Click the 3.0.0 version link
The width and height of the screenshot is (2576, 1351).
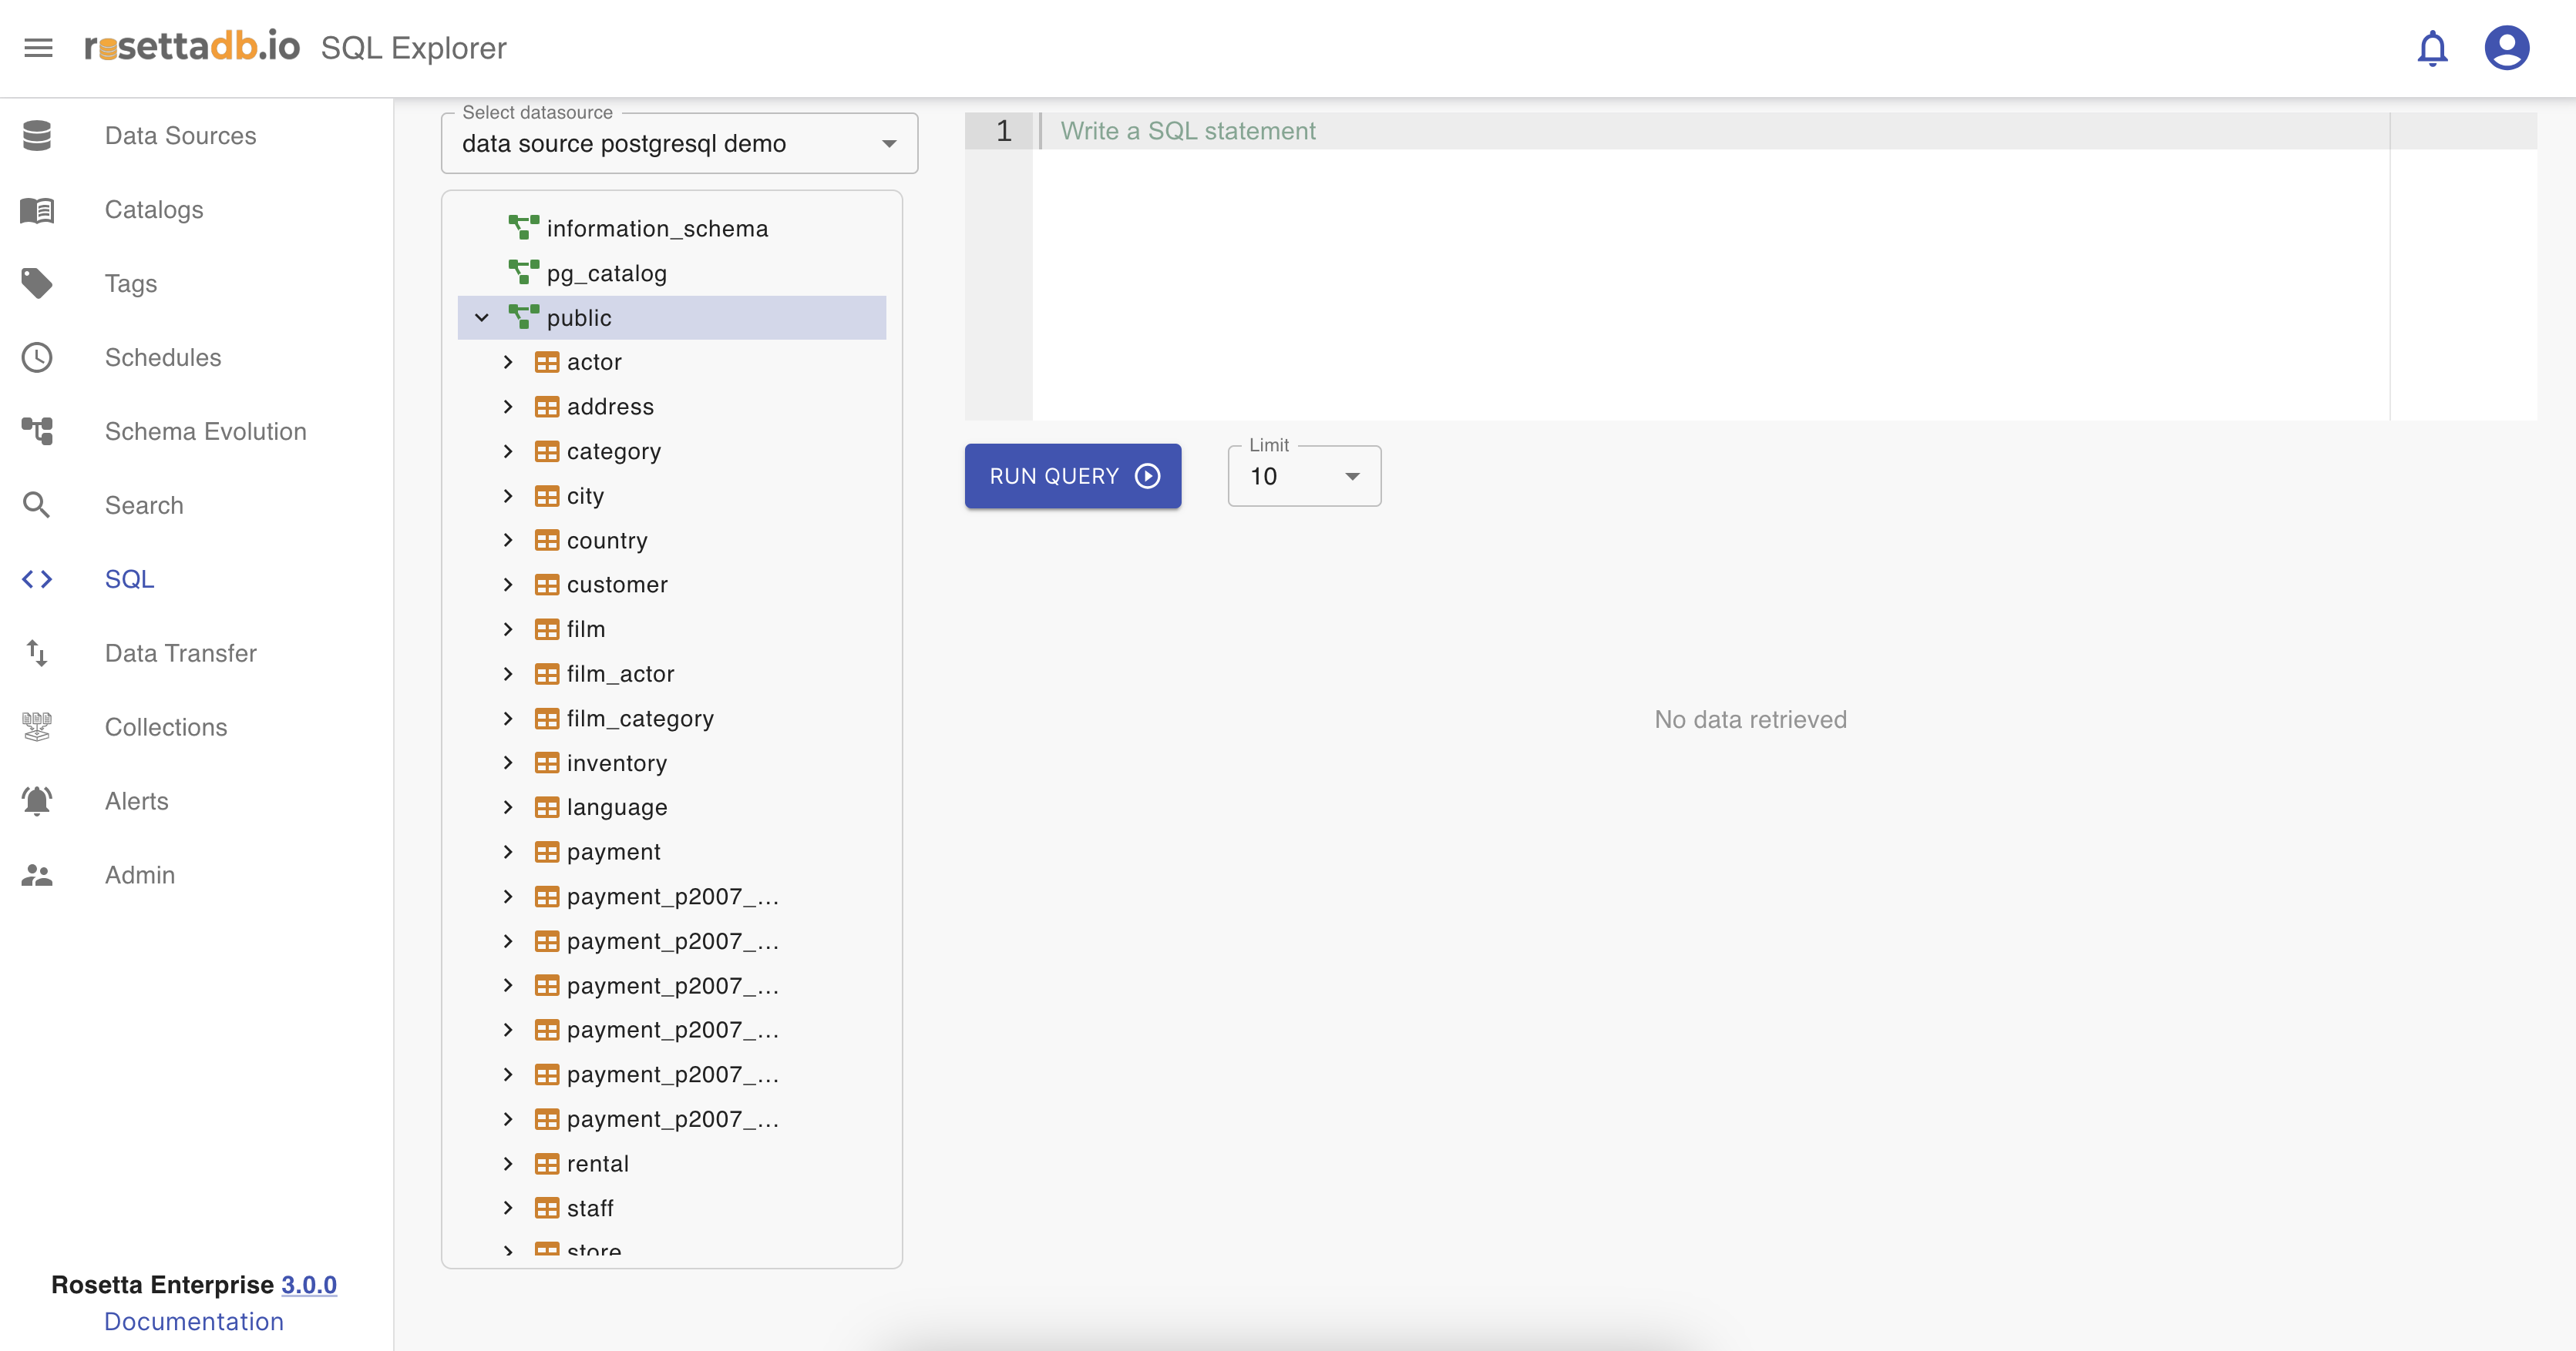pyautogui.click(x=308, y=1284)
